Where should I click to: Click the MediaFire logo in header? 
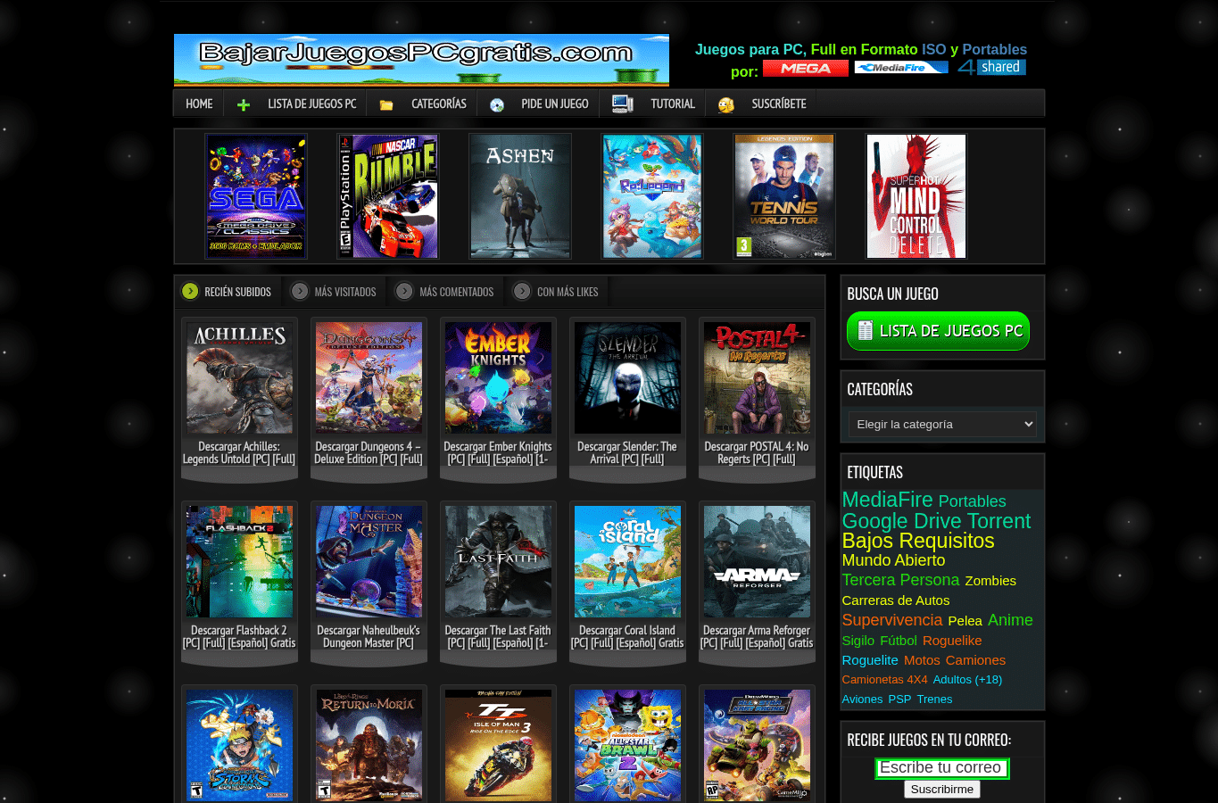click(901, 68)
